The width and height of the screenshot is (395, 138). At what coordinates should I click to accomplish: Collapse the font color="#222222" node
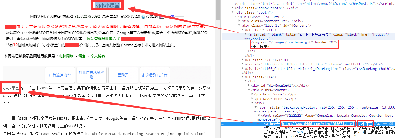[x=259, y=116]
